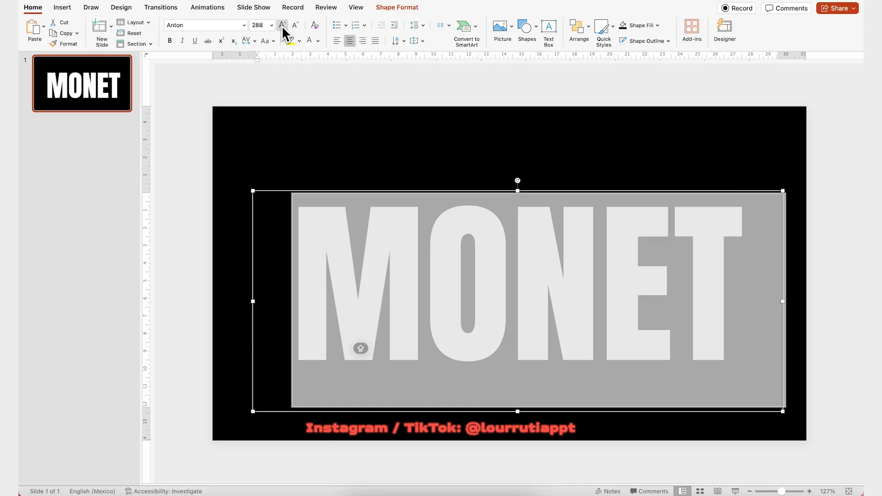Open the Shape Outline dropdown

(645, 41)
